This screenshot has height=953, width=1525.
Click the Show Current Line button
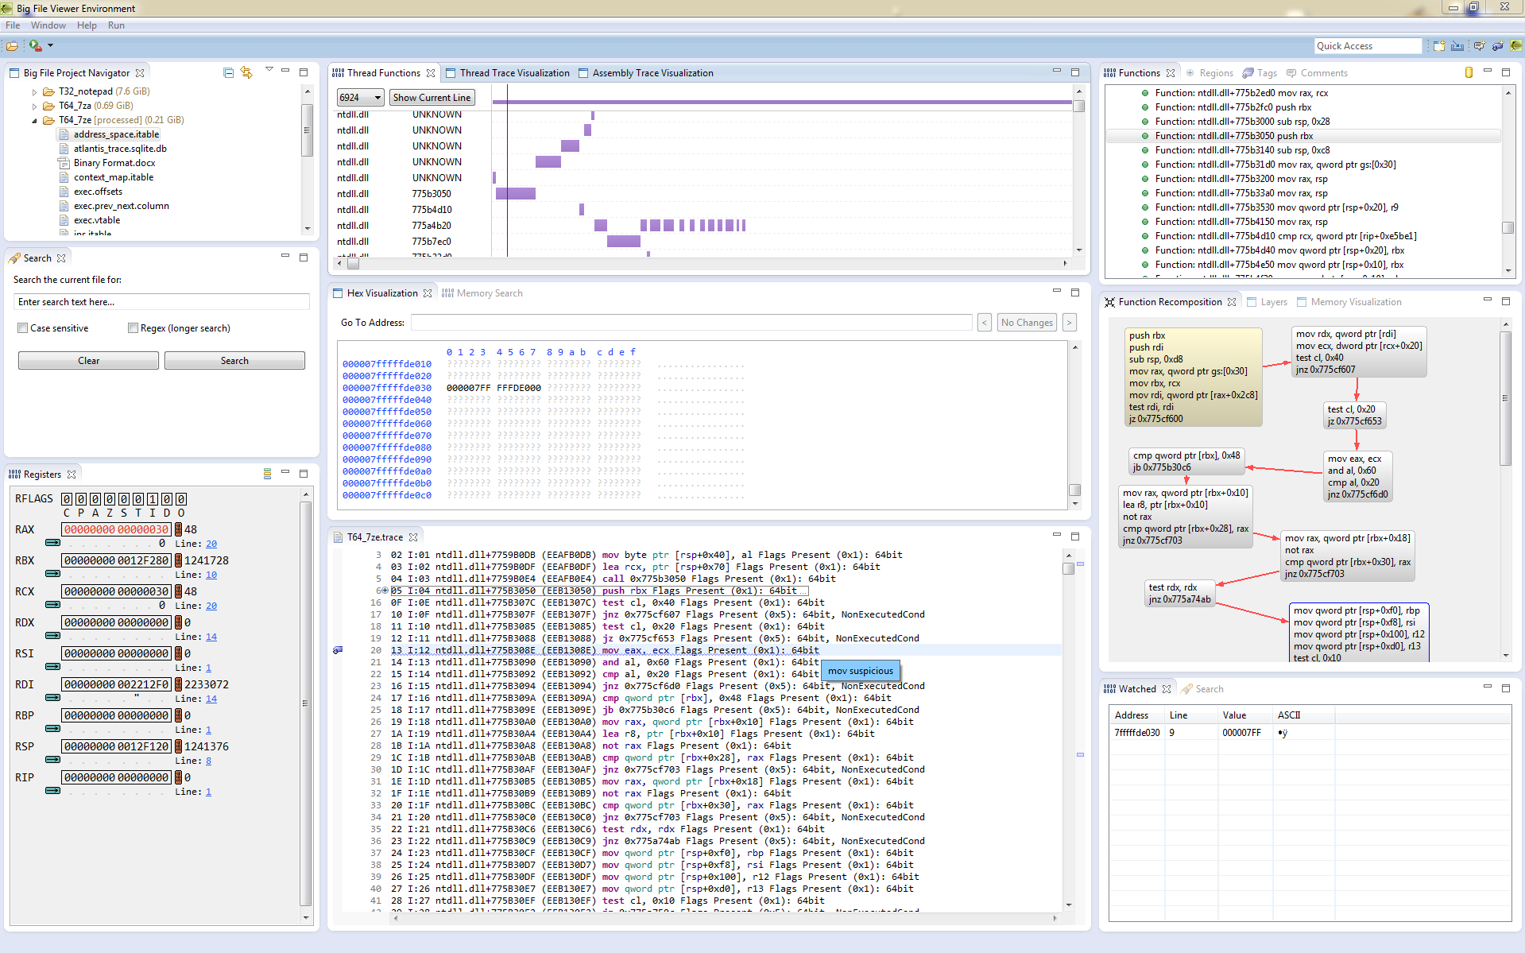432,98
